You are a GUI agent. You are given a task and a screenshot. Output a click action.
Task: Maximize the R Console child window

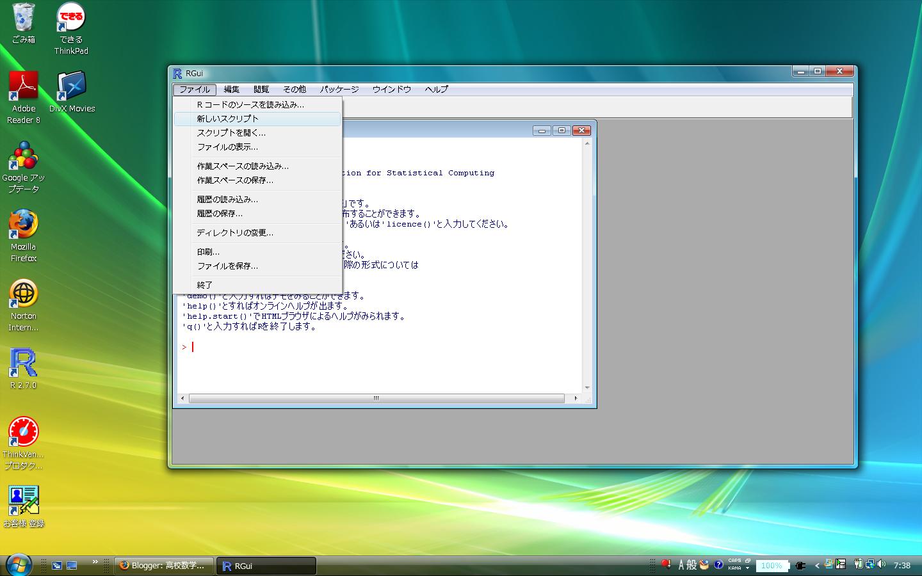(562, 131)
